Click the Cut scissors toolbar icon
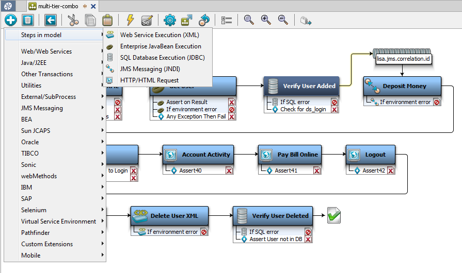 (73, 20)
